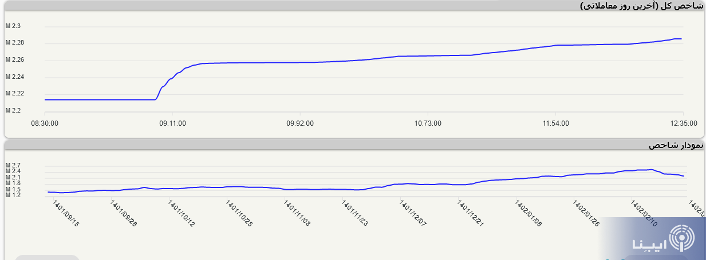Click the 1401/12/21 date label
The image size is (706, 260).
[471, 213]
